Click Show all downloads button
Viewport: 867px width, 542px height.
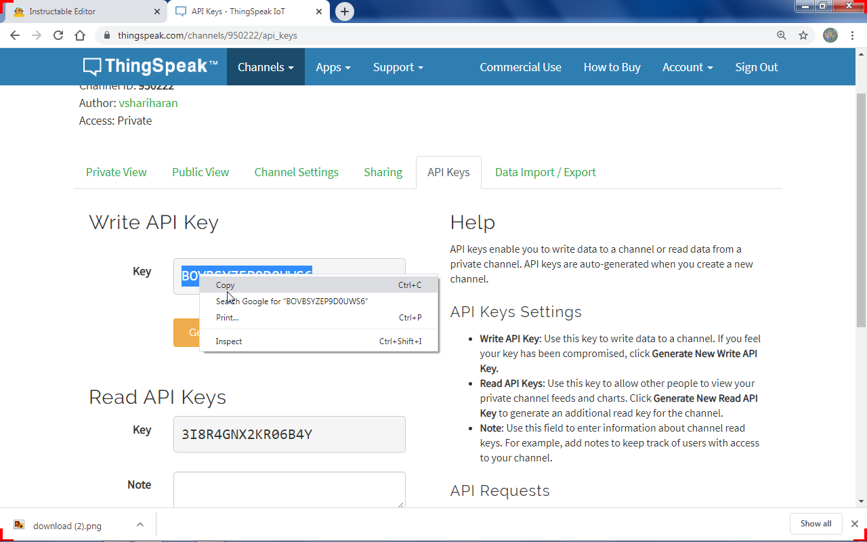[816, 524]
